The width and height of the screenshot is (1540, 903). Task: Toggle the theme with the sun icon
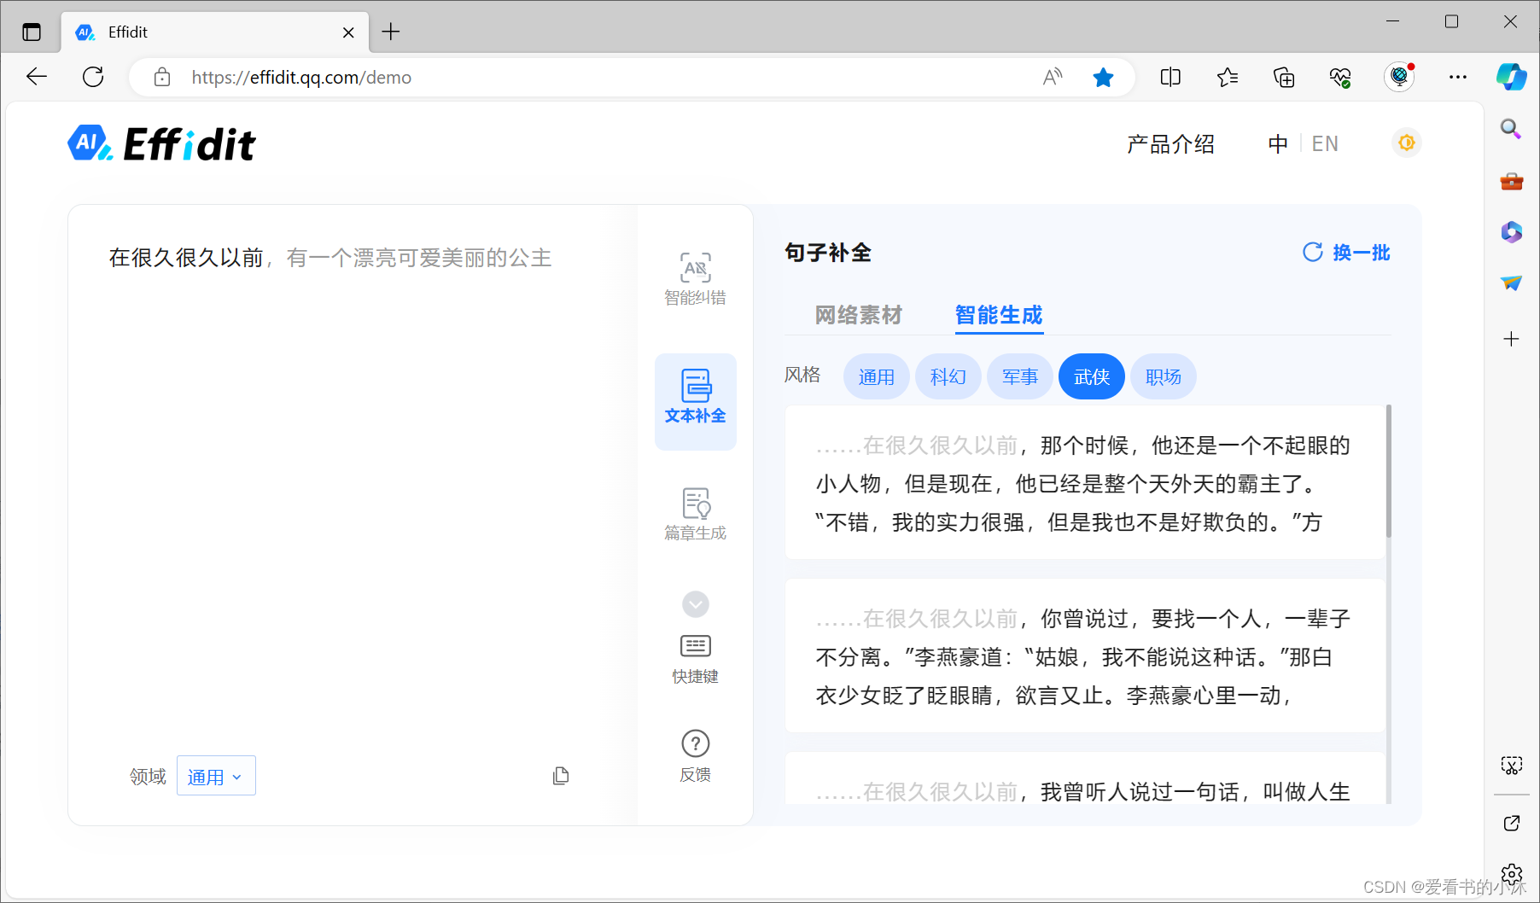point(1407,143)
